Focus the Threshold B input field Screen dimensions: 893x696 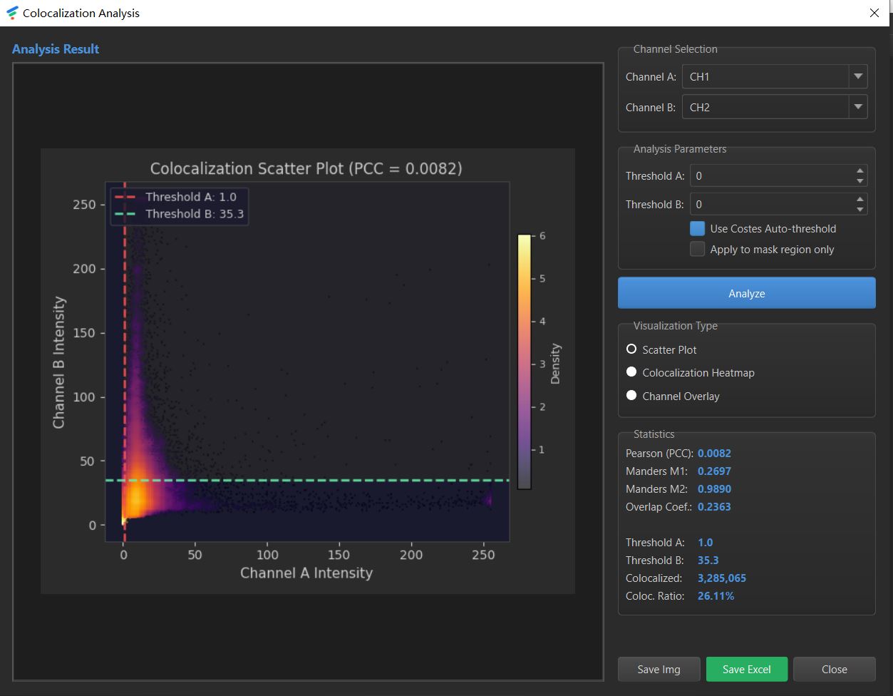(772, 205)
